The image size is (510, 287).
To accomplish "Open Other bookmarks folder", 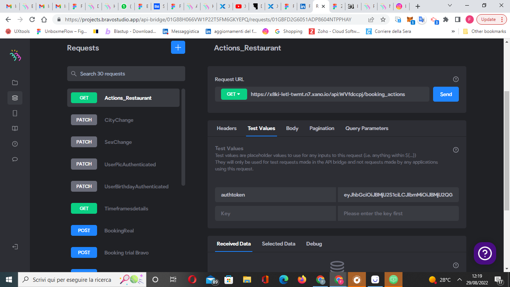I will [x=485, y=31].
